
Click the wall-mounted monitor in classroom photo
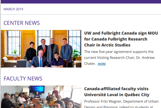37,89
